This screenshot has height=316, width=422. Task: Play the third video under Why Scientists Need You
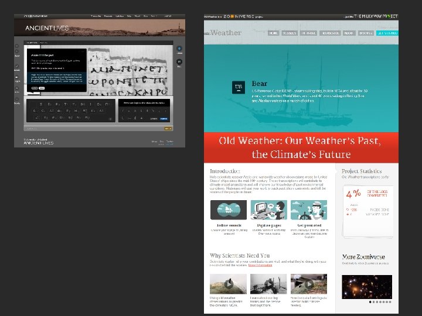click(309, 284)
